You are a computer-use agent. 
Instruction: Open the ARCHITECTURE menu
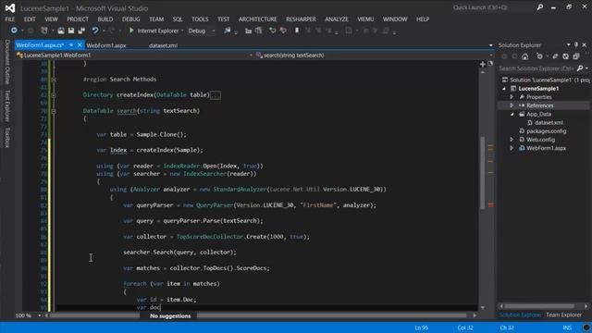pyautogui.click(x=257, y=18)
